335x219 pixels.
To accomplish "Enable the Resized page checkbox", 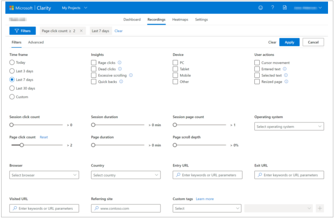I will tap(257, 82).
